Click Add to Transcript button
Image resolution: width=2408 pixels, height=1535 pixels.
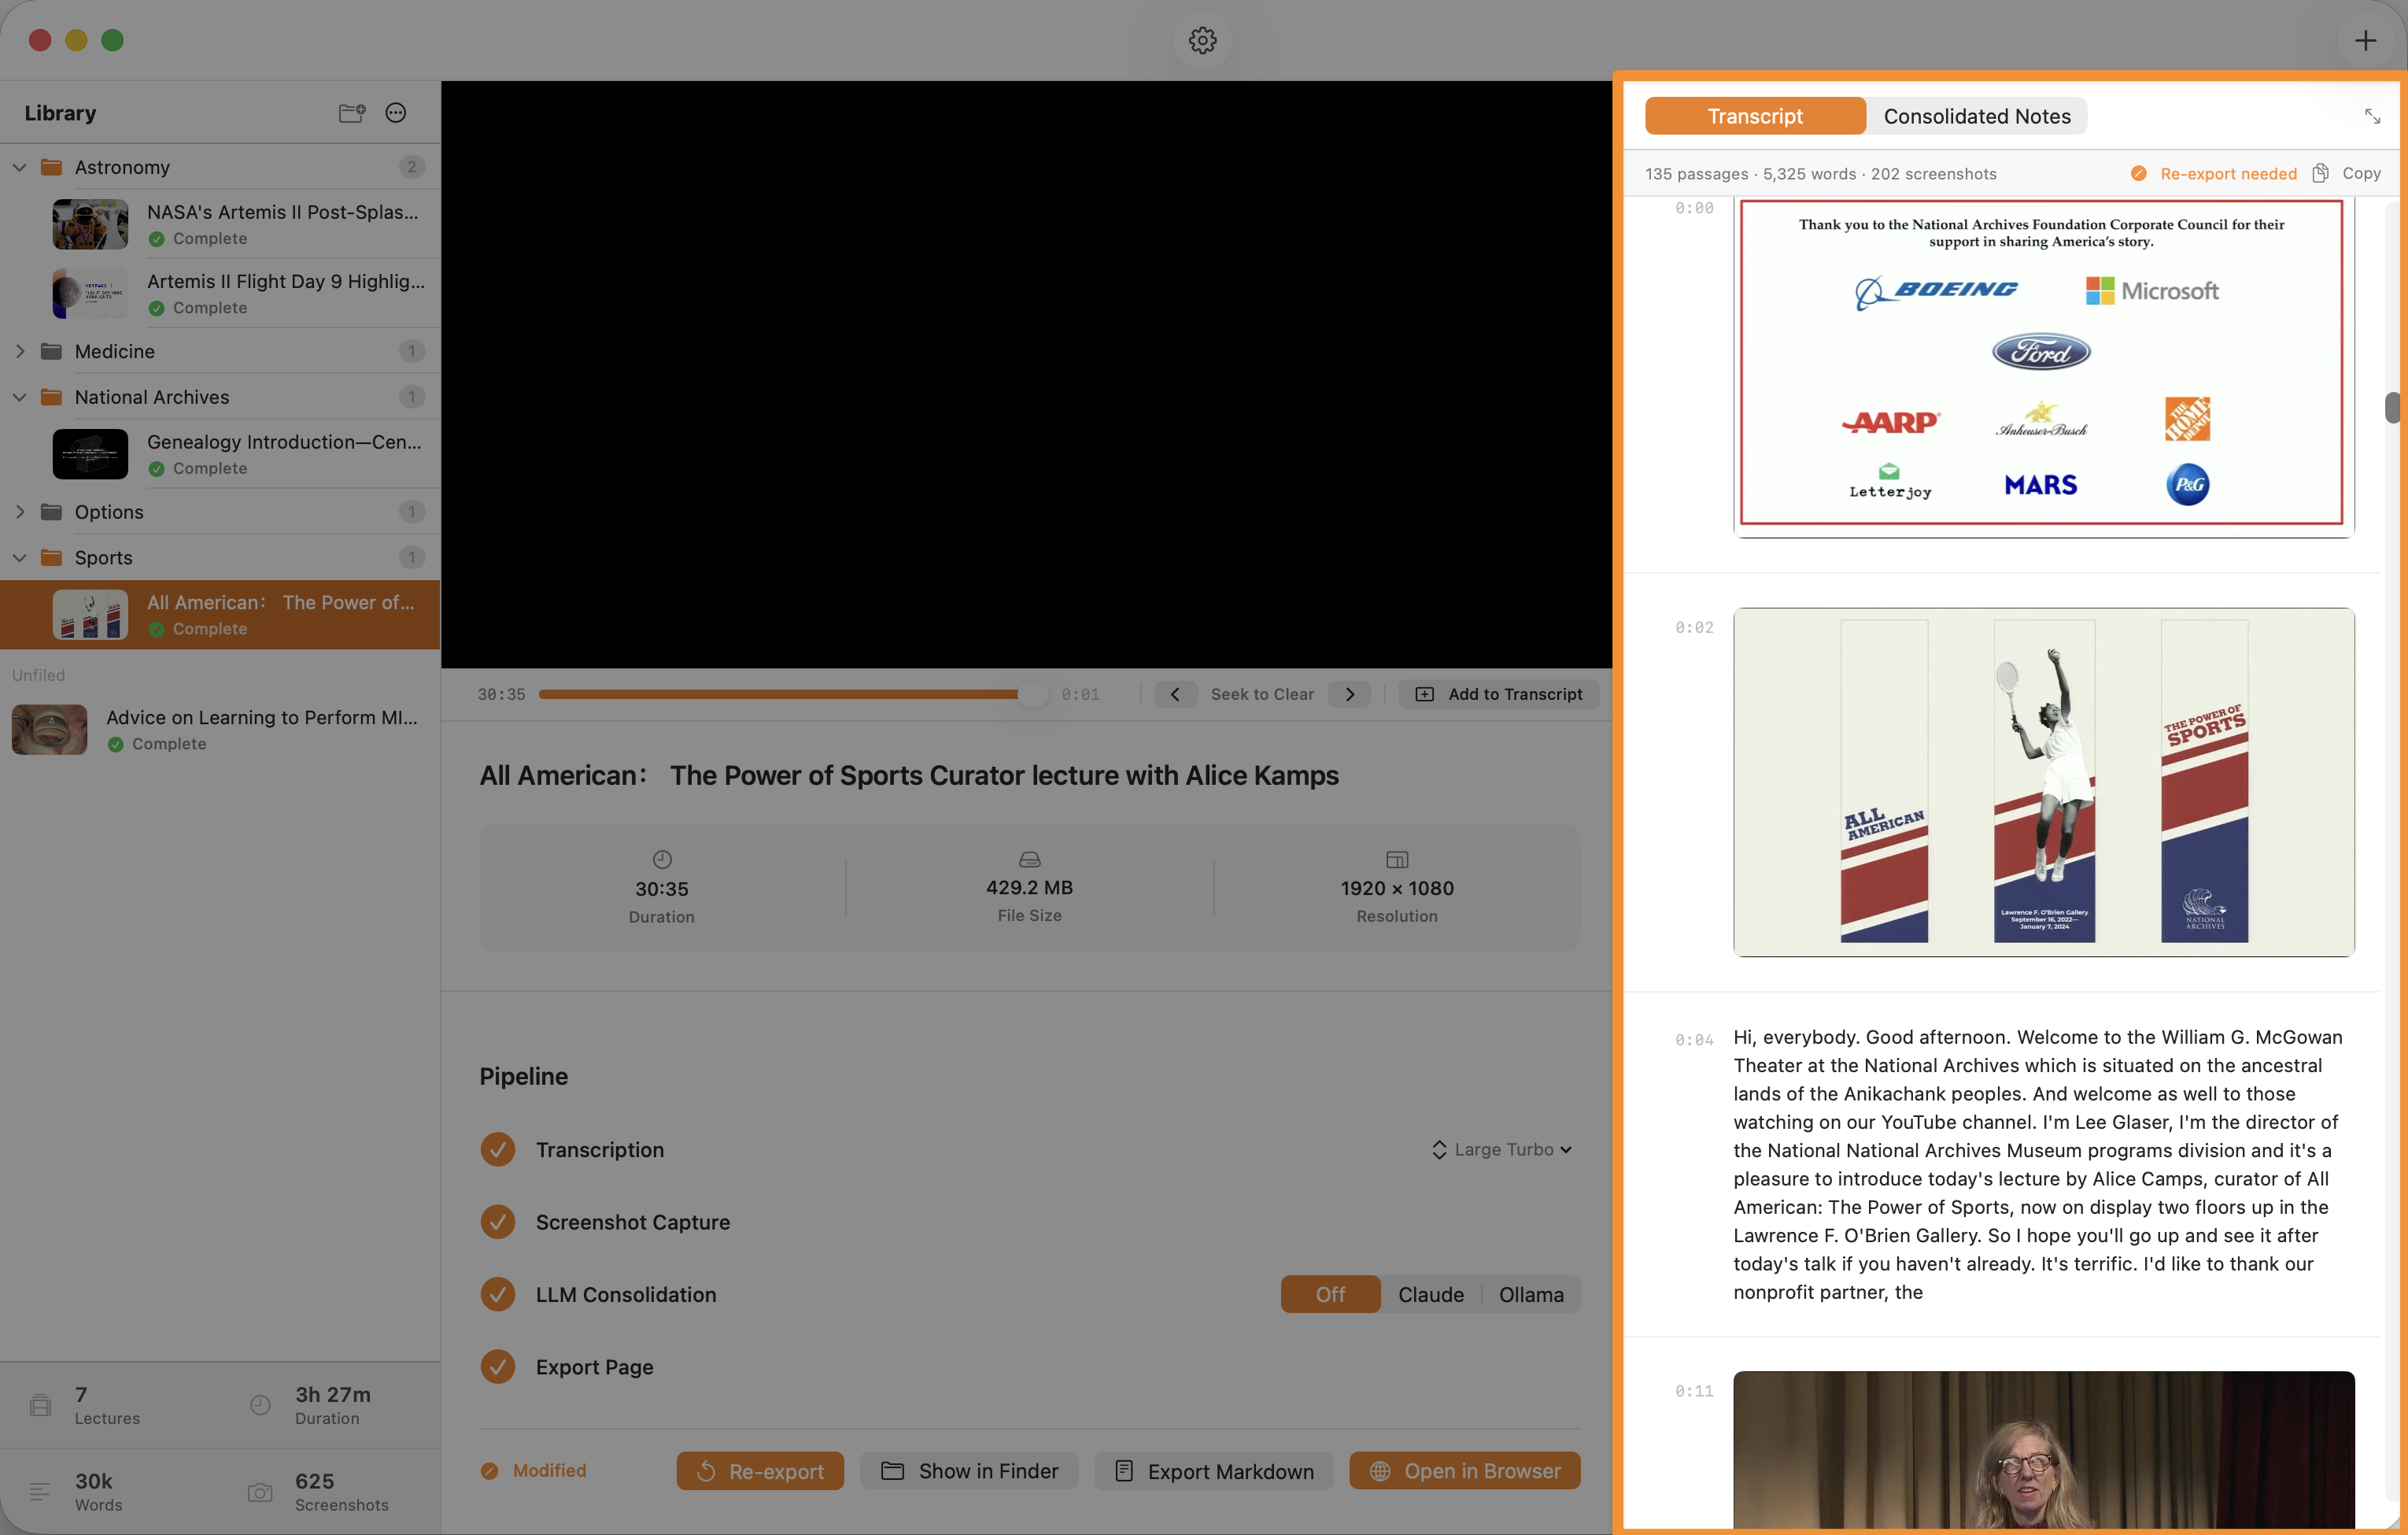tap(1499, 694)
